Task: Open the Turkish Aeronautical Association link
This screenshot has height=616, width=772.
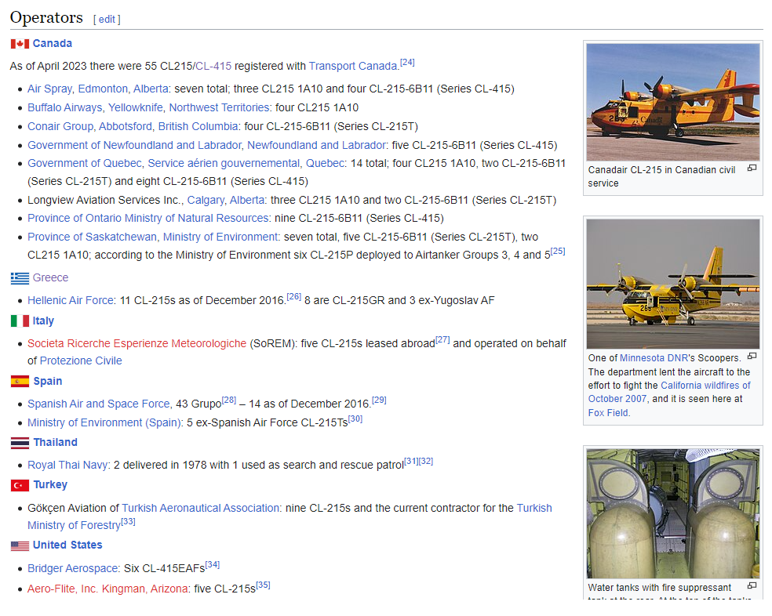Action: tap(200, 508)
